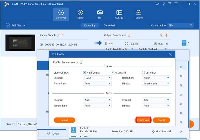The image size is (200, 140).
Task: Open the video Bitrate Smart Match dropdown
Action: click(156, 83)
